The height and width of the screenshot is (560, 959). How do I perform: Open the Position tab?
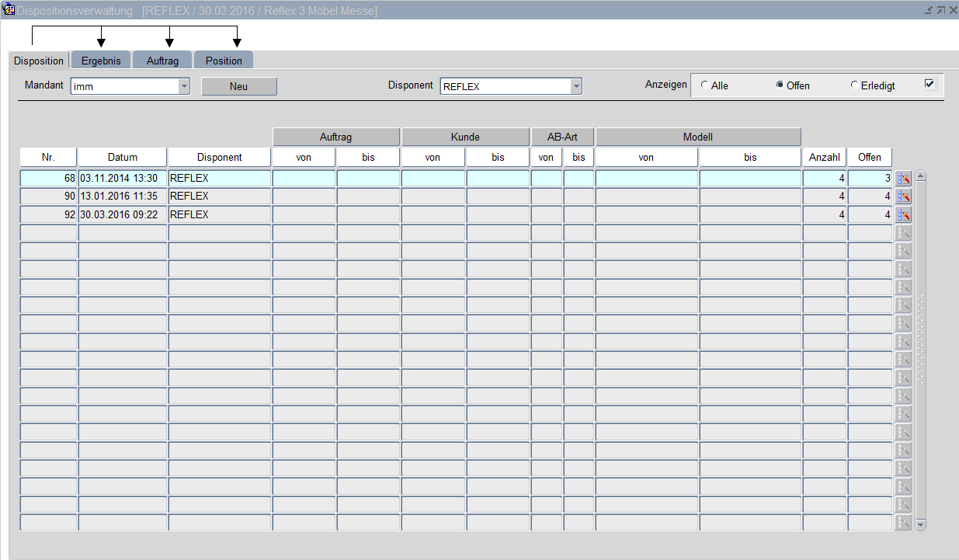224,61
